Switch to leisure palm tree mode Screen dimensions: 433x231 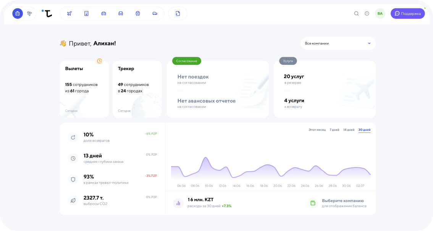[29, 13]
